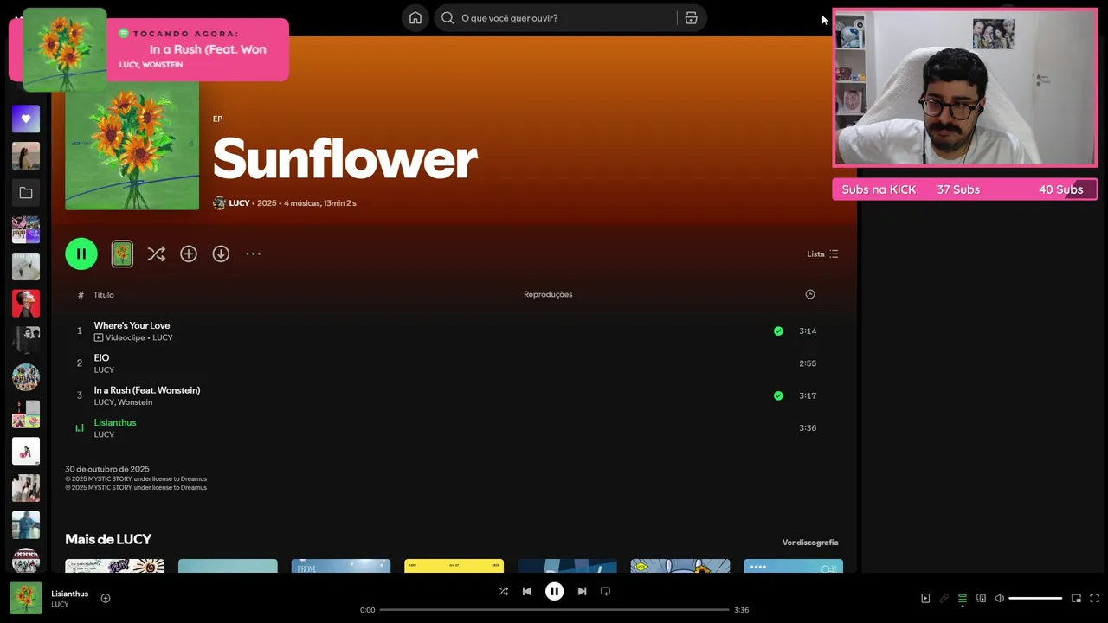Mute volume with speaker icon

tap(999, 598)
